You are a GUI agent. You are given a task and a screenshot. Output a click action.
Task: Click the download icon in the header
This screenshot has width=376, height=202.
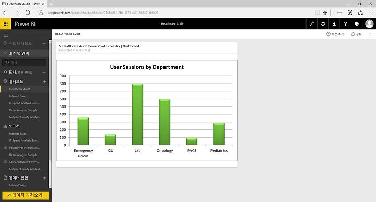point(334,23)
